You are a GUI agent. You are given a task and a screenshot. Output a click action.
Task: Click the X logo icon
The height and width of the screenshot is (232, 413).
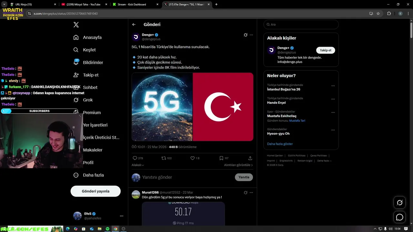pyautogui.click(x=76, y=25)
